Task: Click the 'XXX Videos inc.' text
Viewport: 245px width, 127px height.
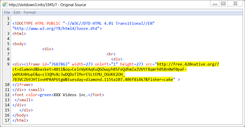Action: coord(71,95)
